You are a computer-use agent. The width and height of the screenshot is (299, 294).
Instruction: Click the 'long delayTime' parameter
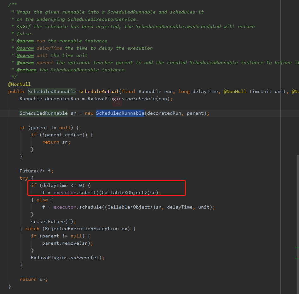click(198, 91)
